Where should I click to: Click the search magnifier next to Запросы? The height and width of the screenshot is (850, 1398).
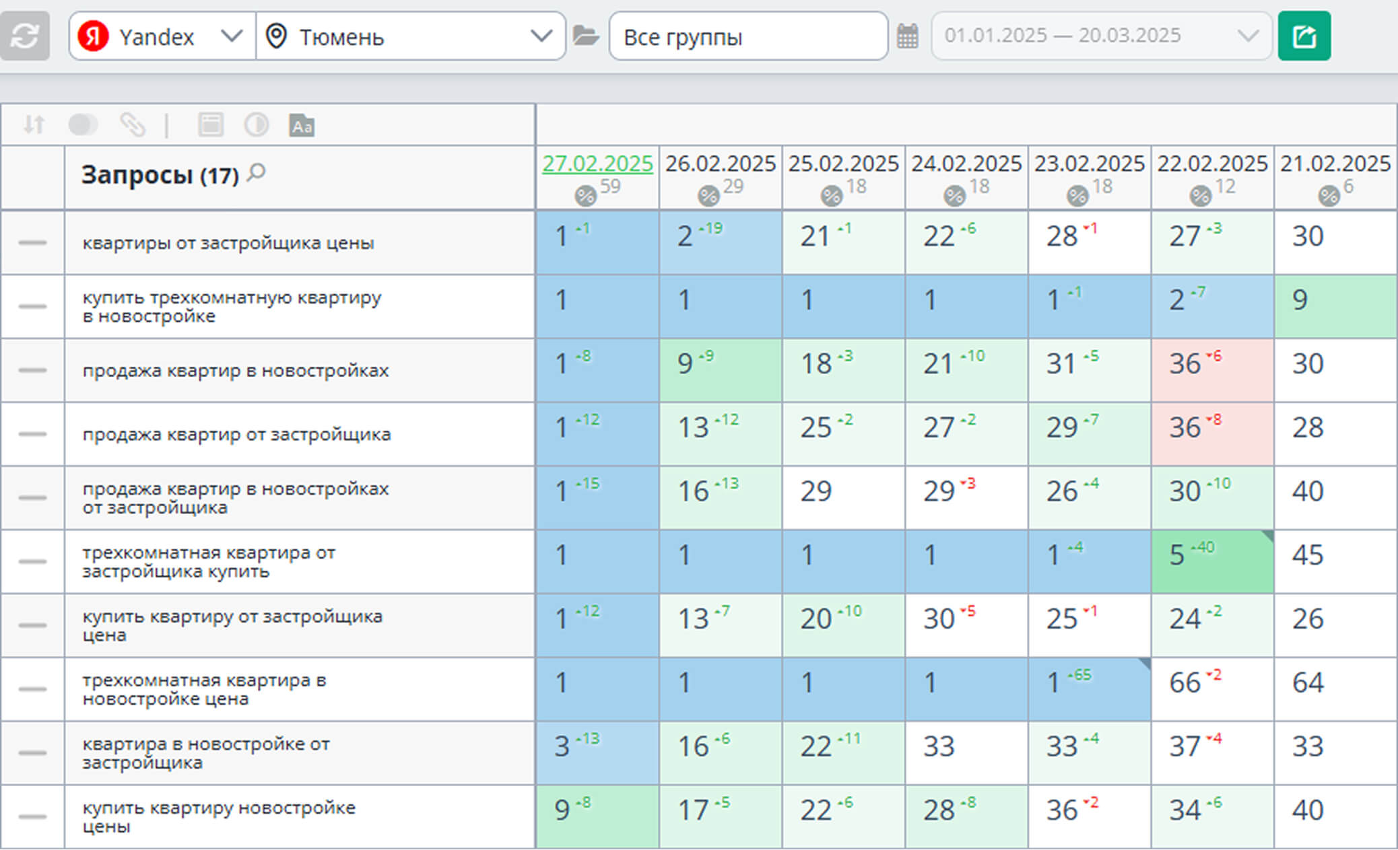click(x=257, y=174)
